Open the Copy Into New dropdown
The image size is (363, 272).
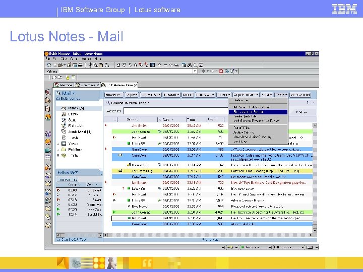[x=246, y=95]
